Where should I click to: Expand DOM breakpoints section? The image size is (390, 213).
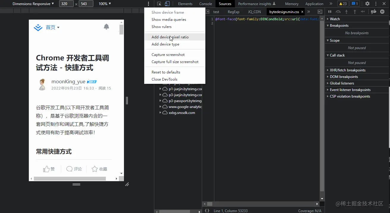[357, 77]
